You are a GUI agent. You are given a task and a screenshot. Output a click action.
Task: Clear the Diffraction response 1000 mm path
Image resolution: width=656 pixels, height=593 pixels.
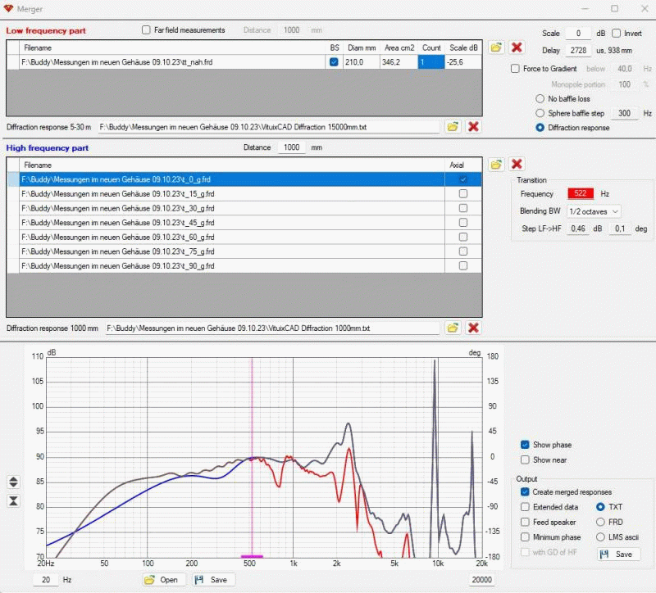pos(473,328)
